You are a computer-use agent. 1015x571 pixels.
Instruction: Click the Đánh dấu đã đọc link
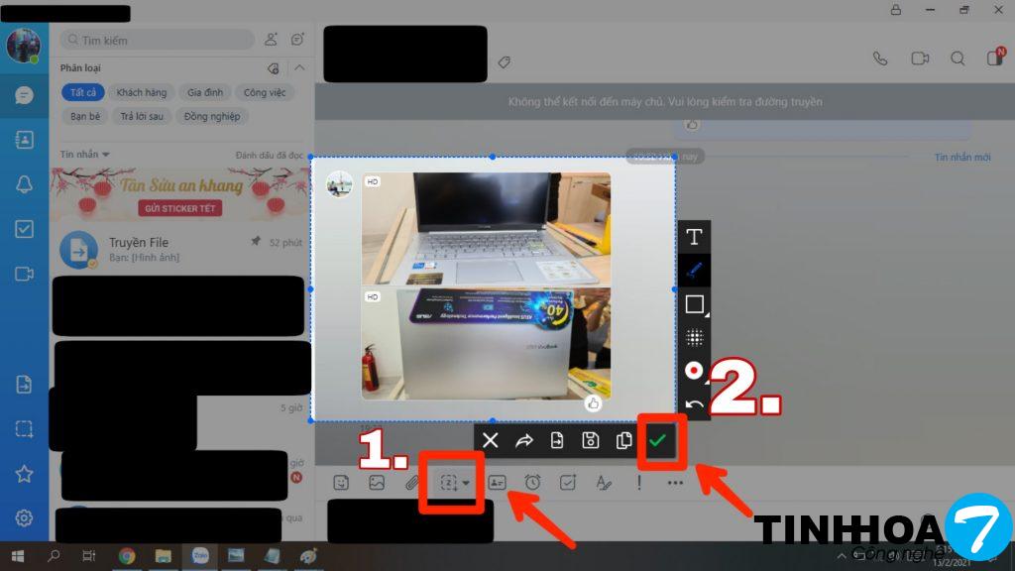tap(269, 156)
